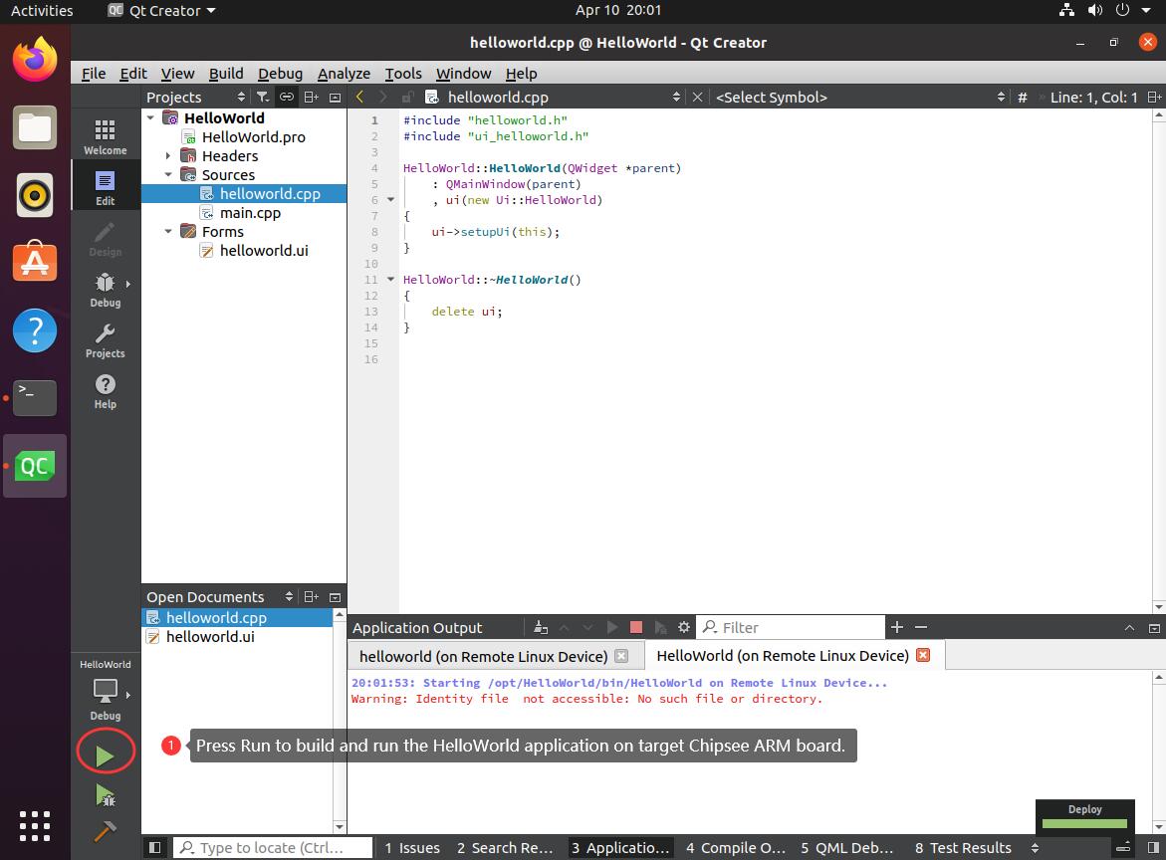Collapse the Sources folder
The width and height of the screenshot is (1166, 860).
(x=169, y=174)
